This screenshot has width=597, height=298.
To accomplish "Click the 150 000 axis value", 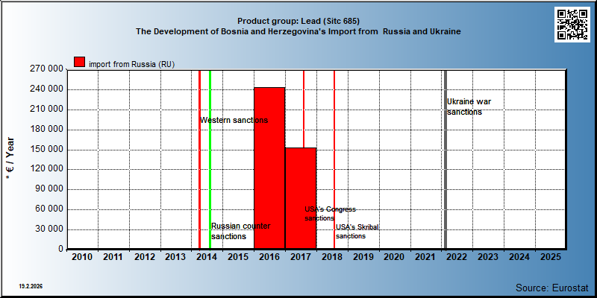I will point(46,149).
